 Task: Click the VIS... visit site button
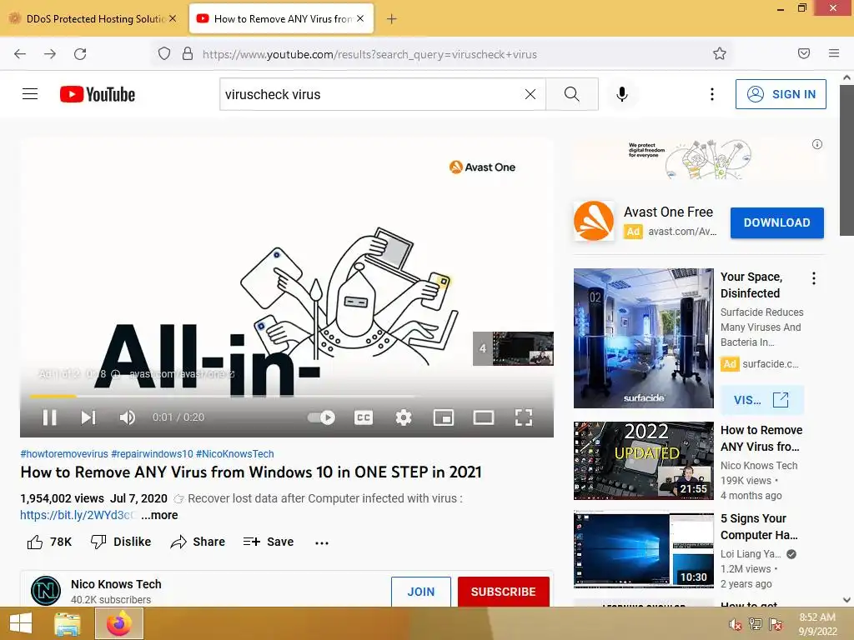(x=761, y=400)
